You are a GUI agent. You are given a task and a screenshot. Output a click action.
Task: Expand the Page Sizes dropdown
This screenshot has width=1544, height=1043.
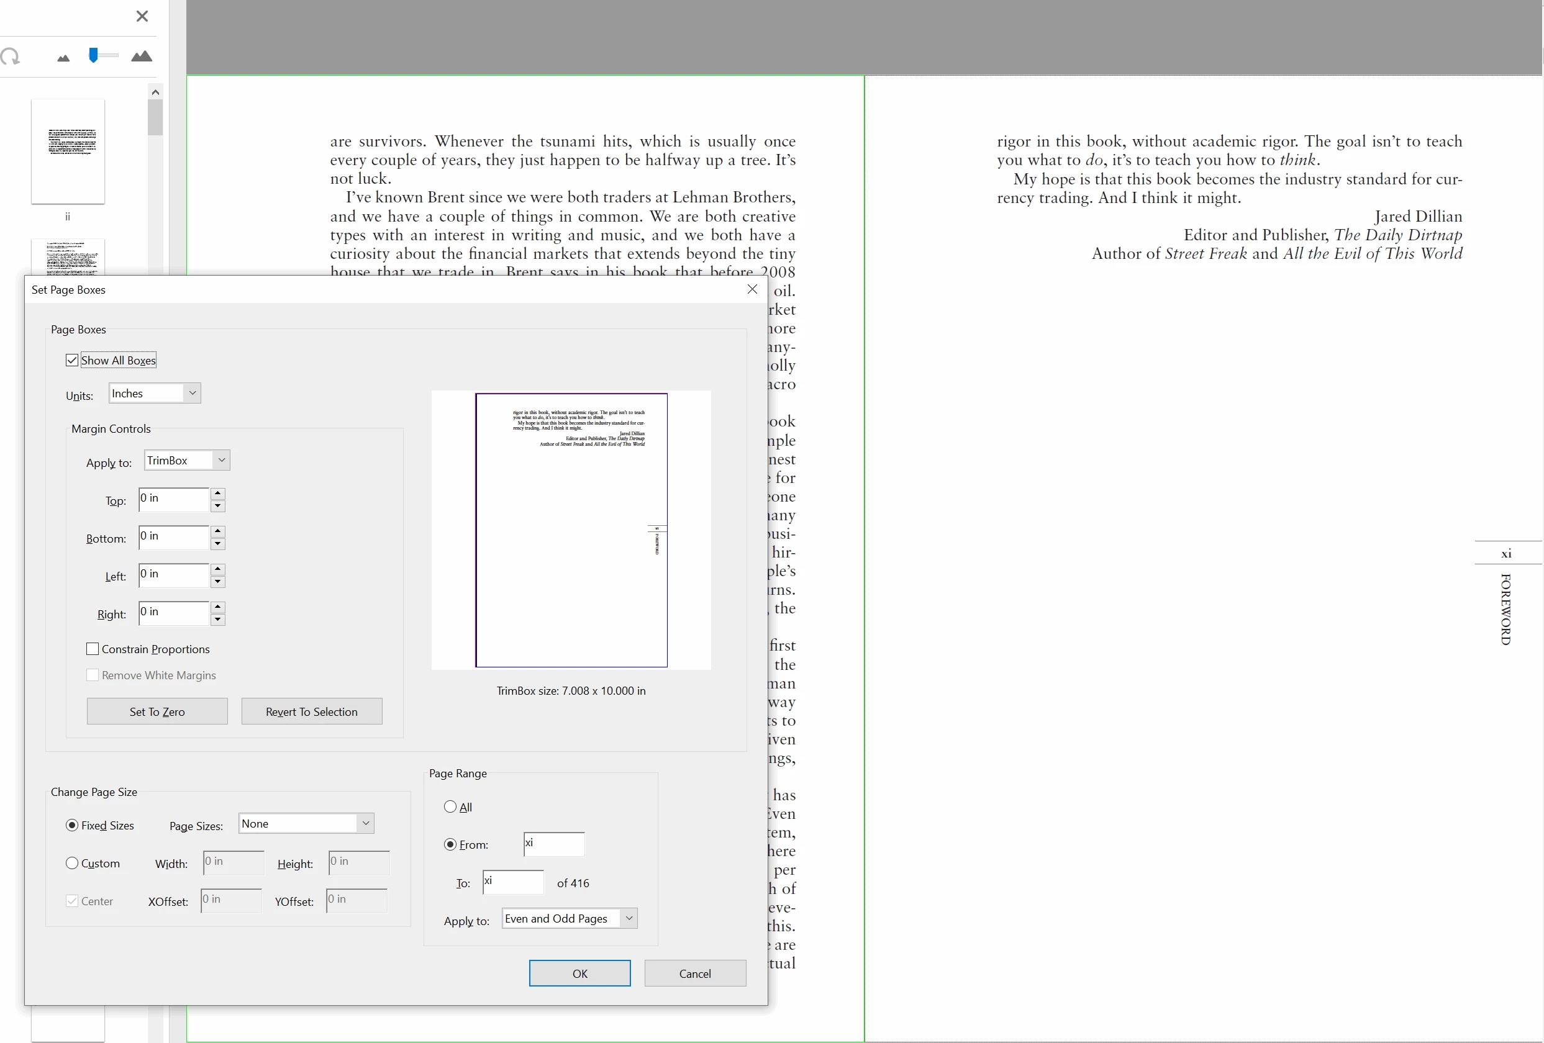pos(306,823)
